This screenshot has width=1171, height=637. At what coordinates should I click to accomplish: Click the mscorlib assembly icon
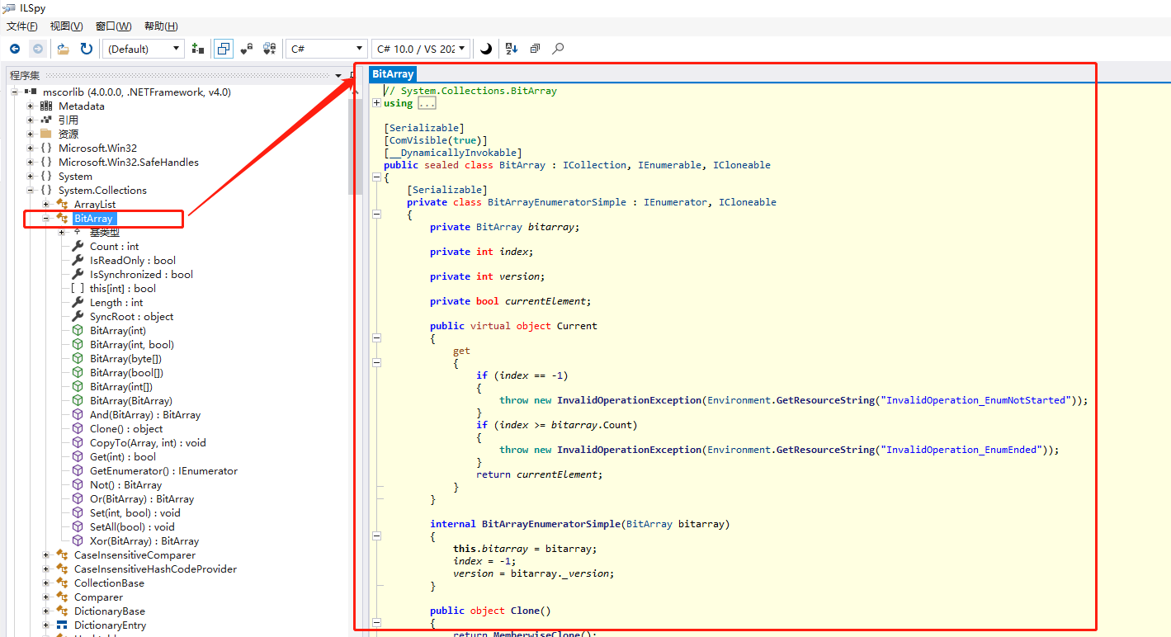pyautogui.click(x=31, y=92)
